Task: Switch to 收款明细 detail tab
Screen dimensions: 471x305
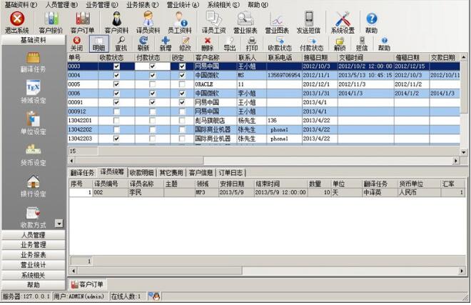Action: (x=142, y=173)
